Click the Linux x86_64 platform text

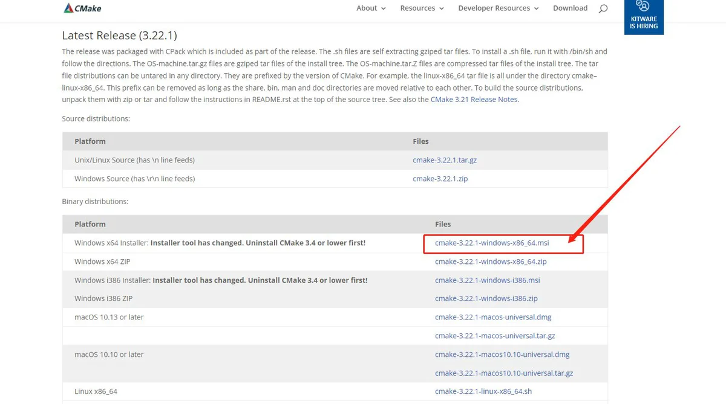point(96,391)
